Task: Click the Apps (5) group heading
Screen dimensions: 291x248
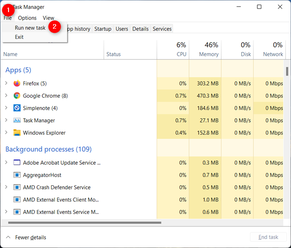Action: click(x=18, y=70)
